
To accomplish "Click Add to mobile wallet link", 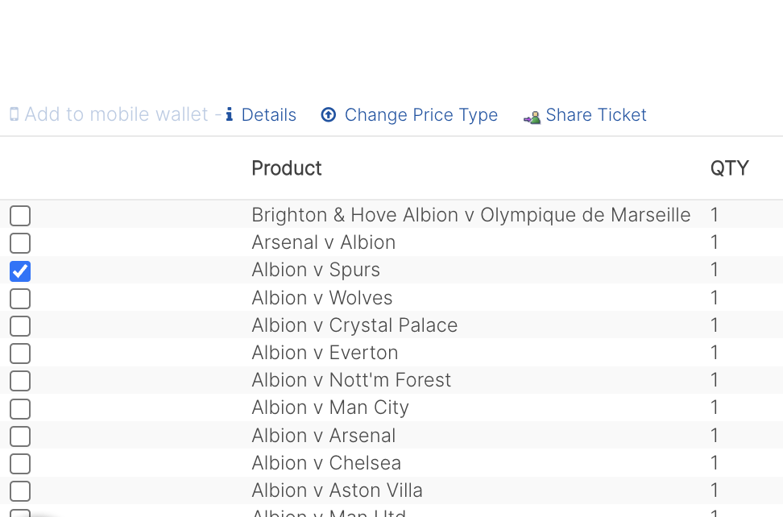I will 116,114.
